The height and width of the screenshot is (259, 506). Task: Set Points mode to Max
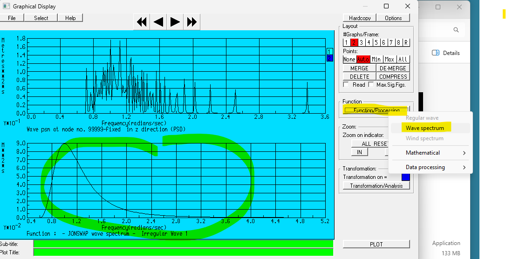pos(390,59)
